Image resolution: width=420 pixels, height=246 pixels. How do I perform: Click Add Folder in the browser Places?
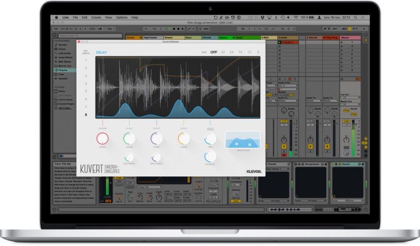[65, 108]
